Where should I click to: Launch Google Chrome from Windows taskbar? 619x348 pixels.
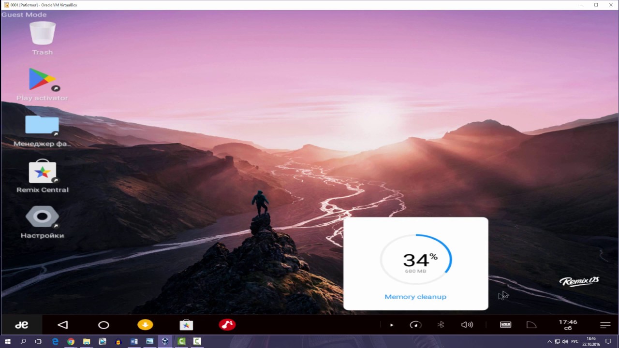point(71,342)
